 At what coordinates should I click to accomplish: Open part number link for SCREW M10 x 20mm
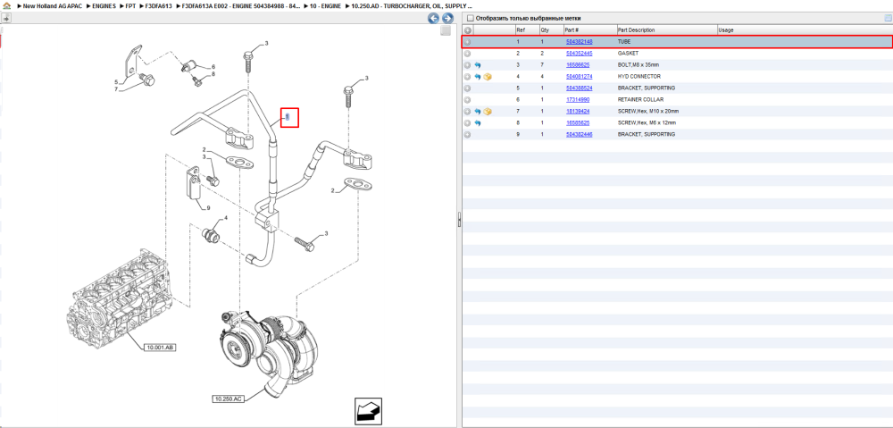click(578, 111)
